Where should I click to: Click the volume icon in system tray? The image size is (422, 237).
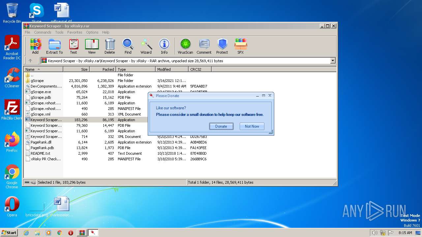coord(375,233)
